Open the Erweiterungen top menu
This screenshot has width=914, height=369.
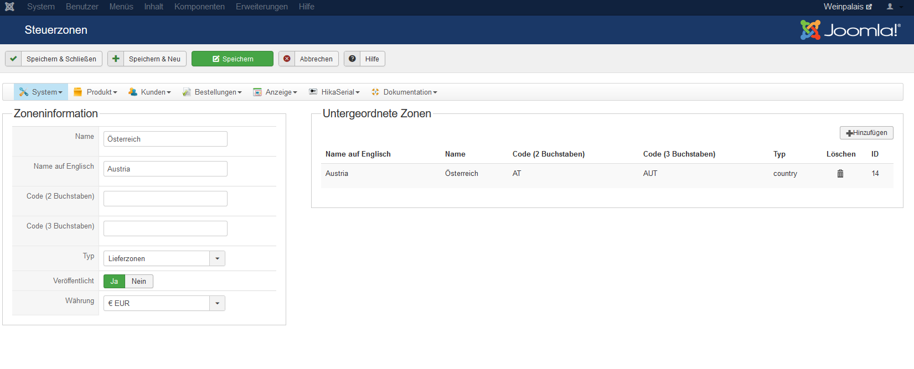(261, 7)
